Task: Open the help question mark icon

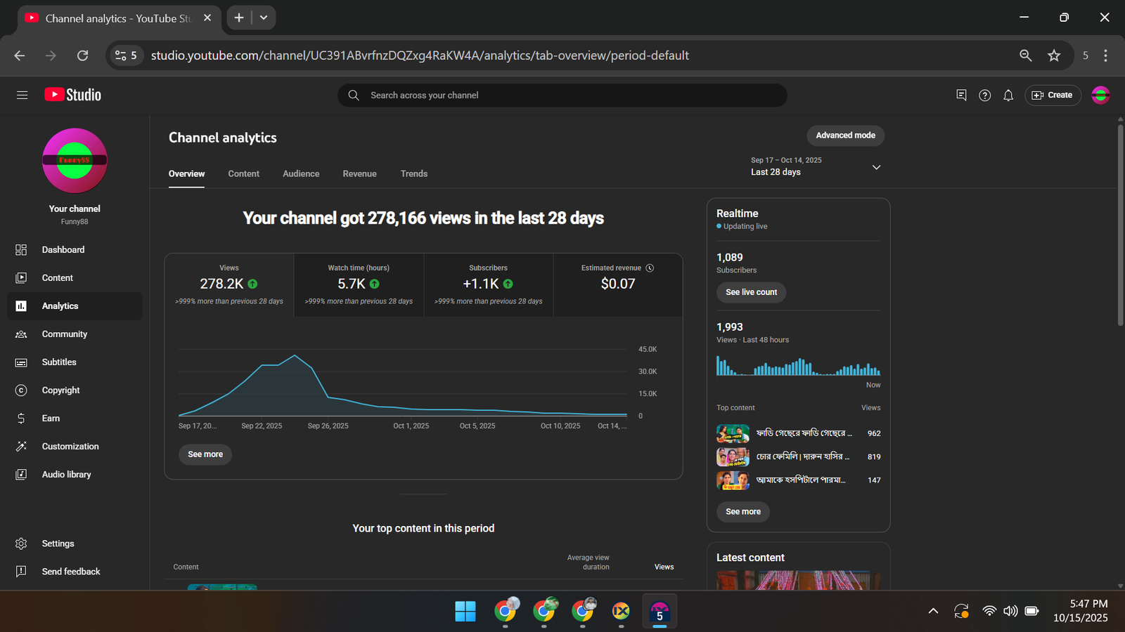Action: click(x=984, y=96)
